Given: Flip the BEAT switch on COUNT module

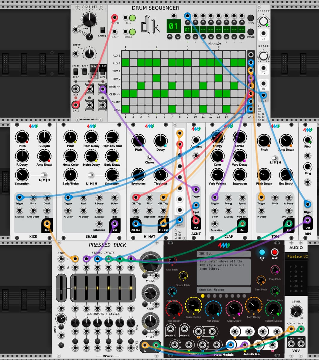Looking at the screenshot, I should pyautogui.click(x=85, y=72).
